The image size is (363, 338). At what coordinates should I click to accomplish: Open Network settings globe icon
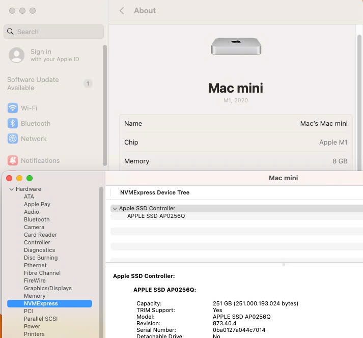click(13, 138)
